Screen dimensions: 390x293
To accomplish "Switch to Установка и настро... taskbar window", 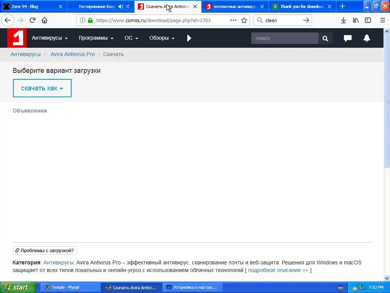I will (192, 288).
